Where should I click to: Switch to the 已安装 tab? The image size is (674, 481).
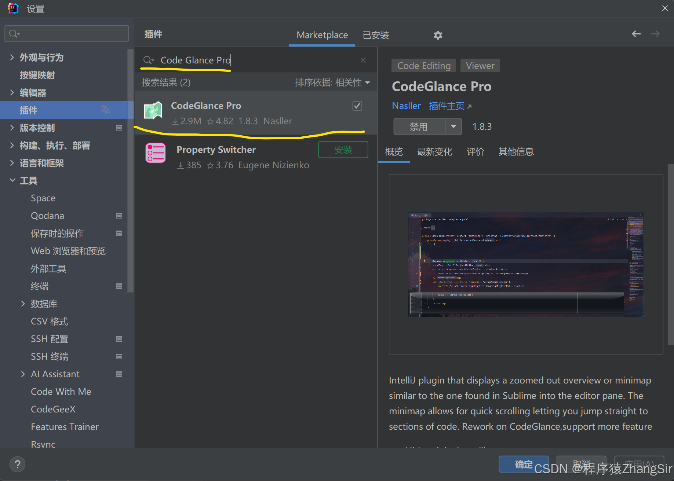pyautogui.click(x=376, y=35)
